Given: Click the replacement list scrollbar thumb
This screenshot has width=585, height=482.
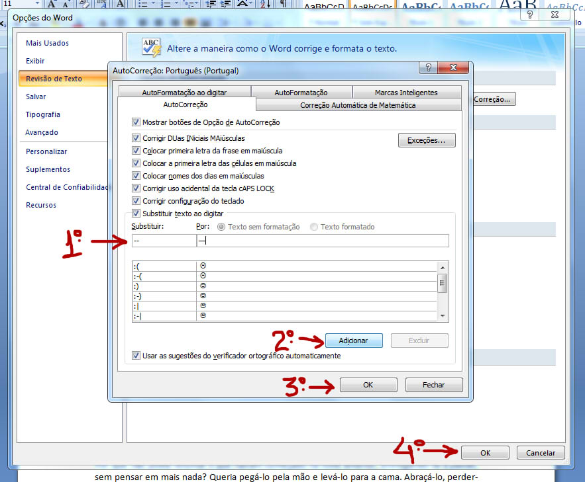Looking at the screenshot, I should pyautogui.click(x=442, y=283).
